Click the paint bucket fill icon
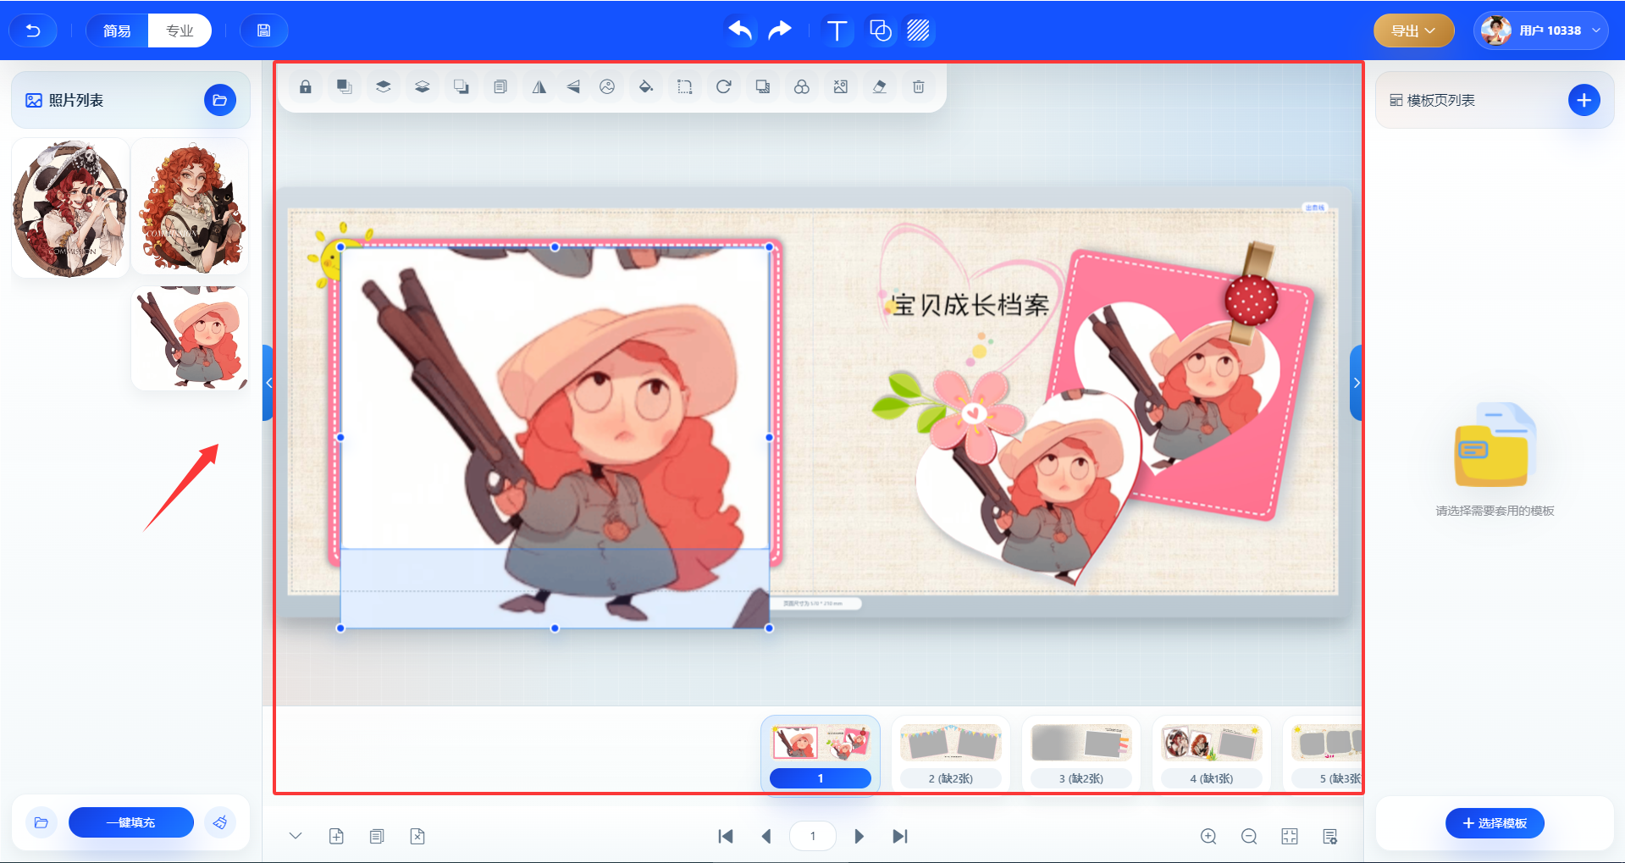 click(646, 86)
